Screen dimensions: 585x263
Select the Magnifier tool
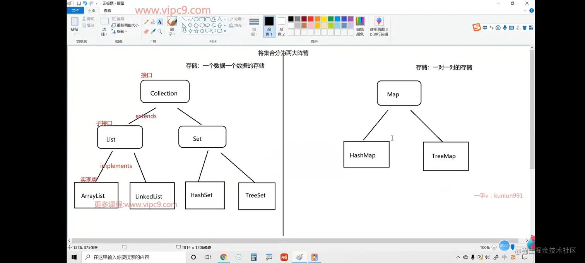(159, 32)
